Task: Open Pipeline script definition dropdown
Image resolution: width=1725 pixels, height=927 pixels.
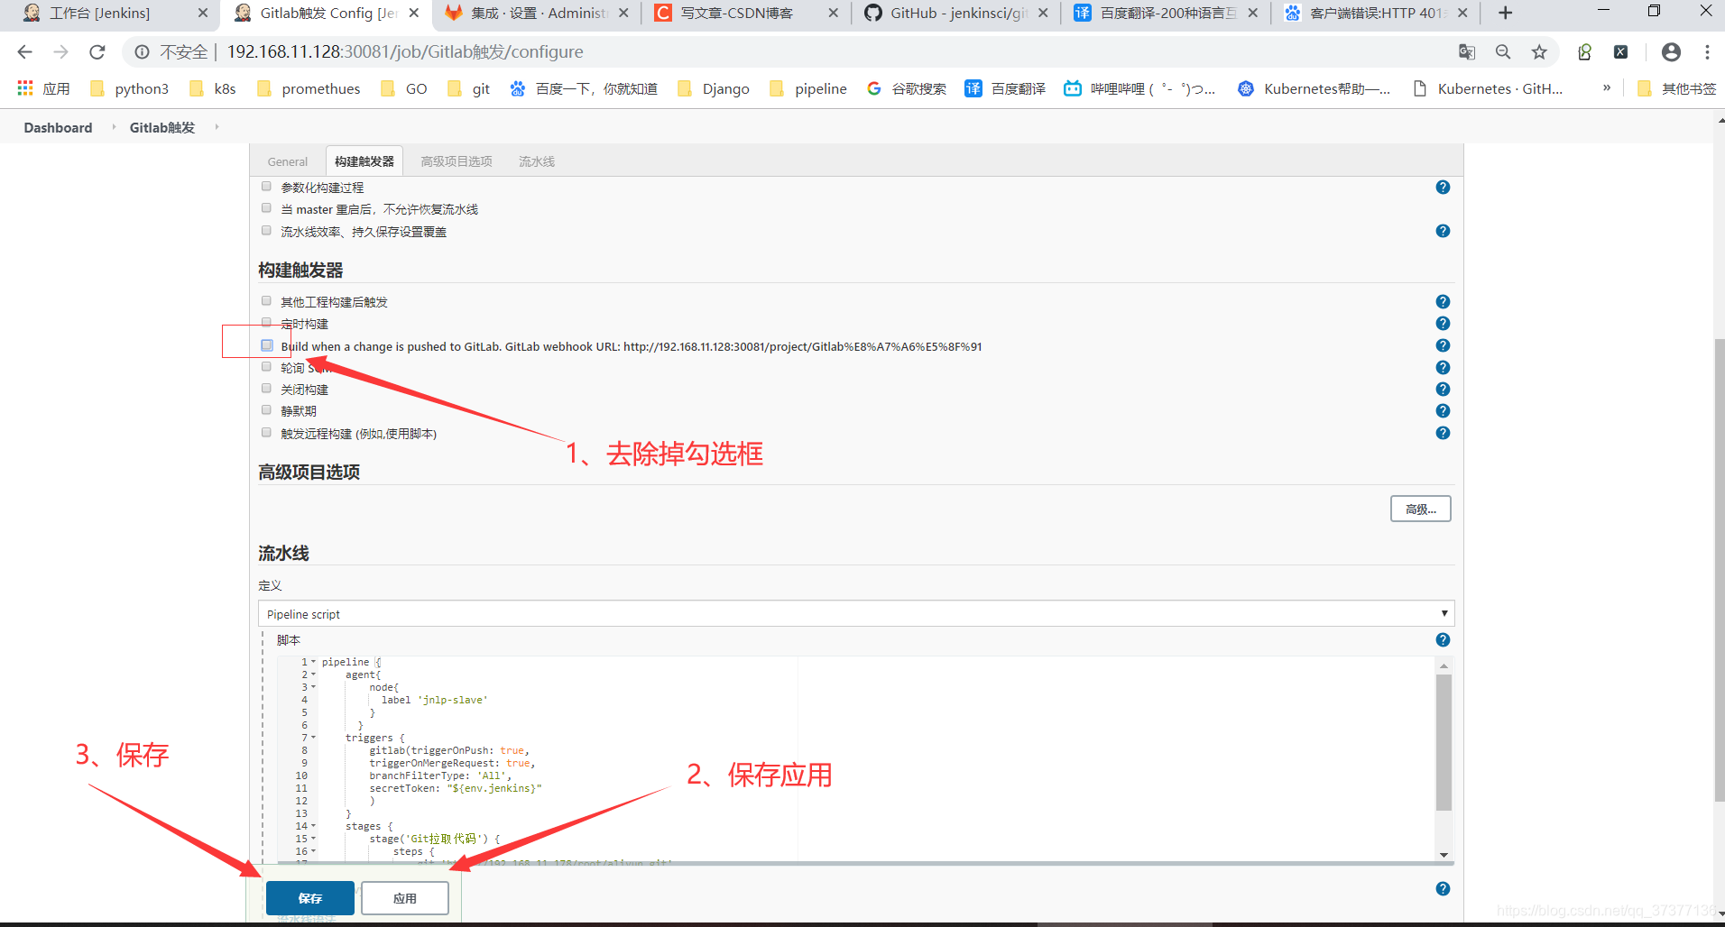Action: click(x=856, y=614)
